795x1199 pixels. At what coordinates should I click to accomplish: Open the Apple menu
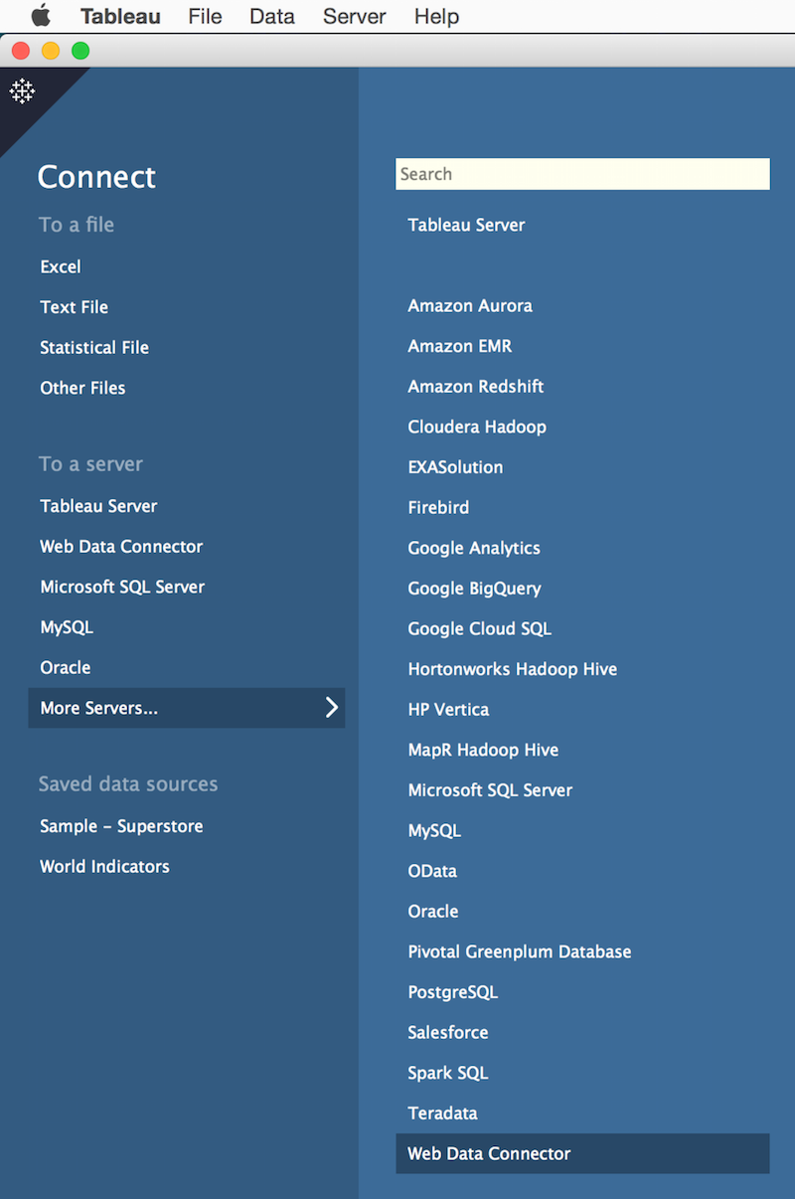pos(41,16)
